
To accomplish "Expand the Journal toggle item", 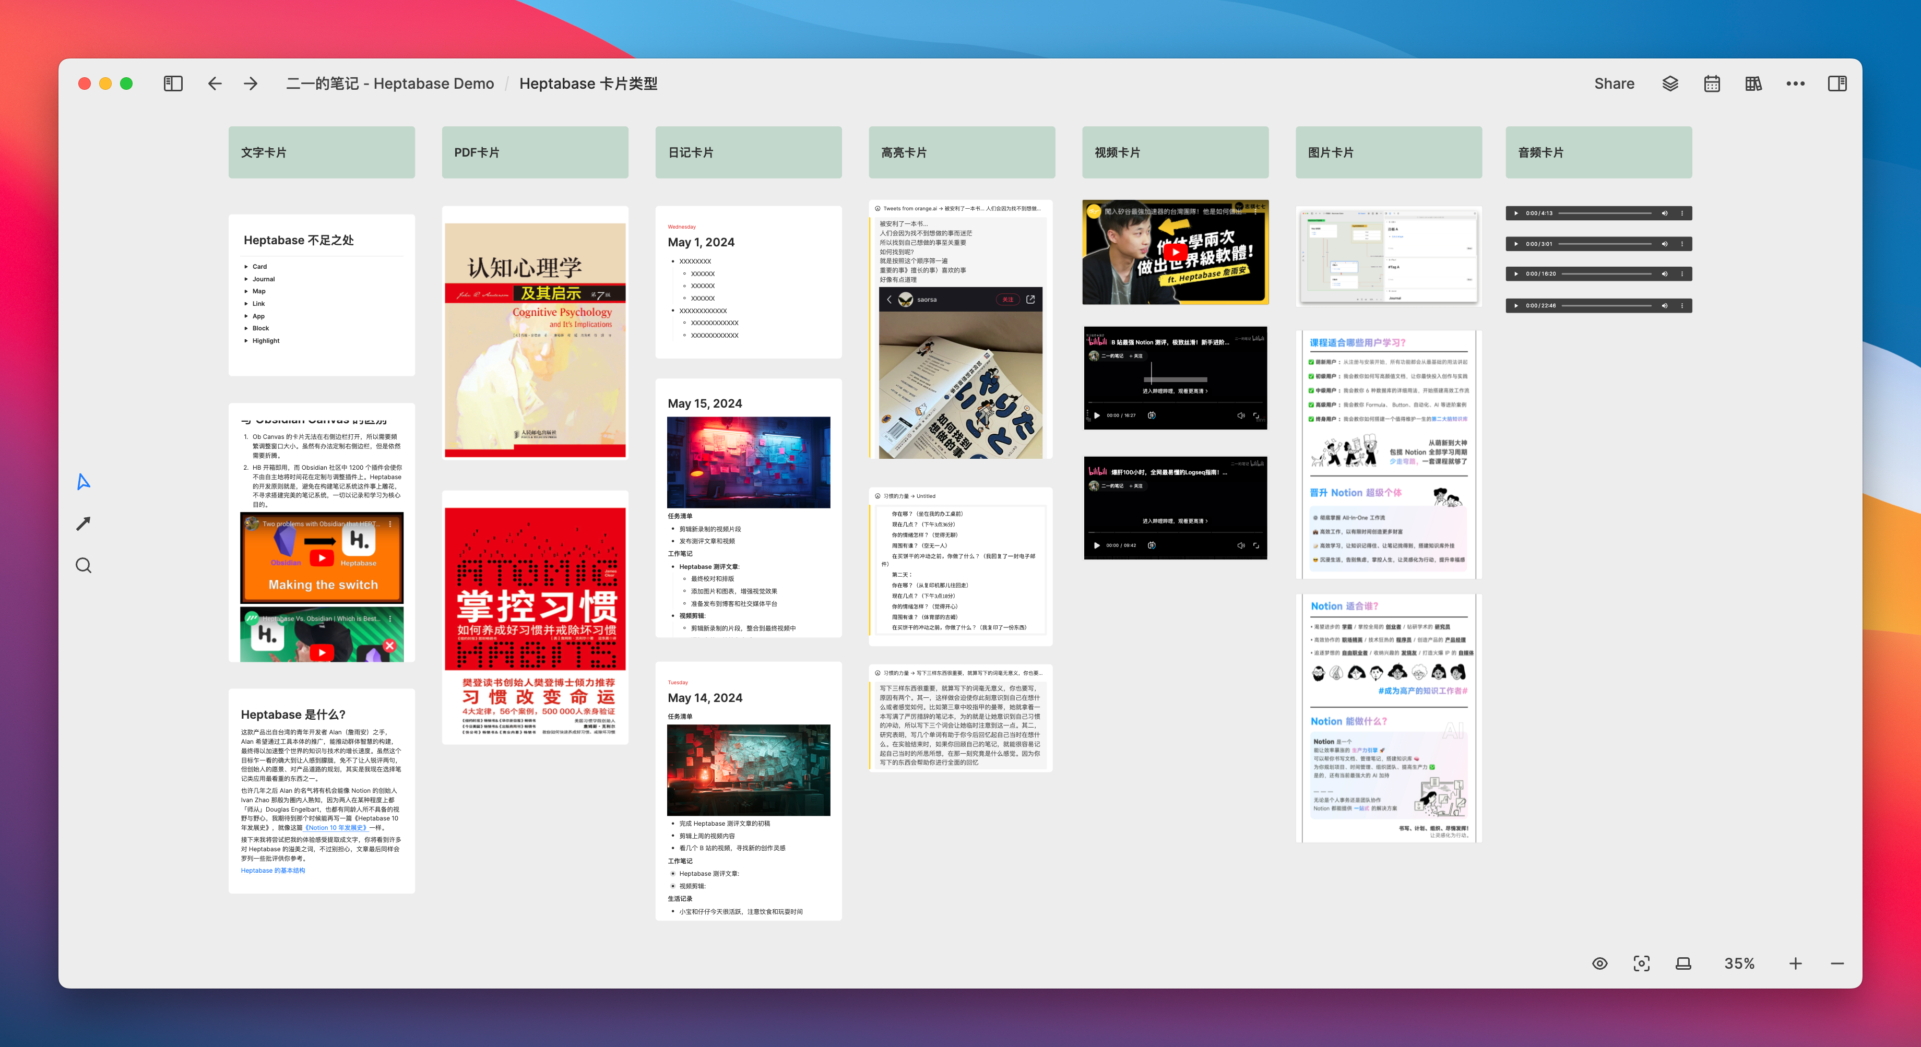I will (x=246, y=279).
